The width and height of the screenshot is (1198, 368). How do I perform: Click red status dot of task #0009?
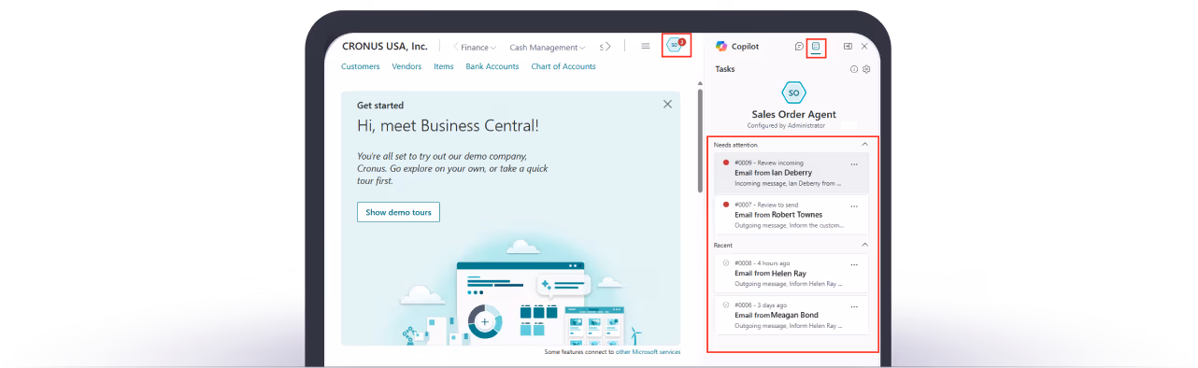click(x=726, y=163)
